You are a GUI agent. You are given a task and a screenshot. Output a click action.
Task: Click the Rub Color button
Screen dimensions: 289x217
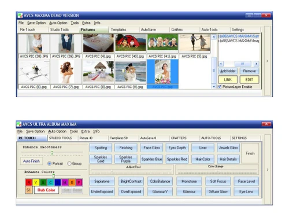46,190
